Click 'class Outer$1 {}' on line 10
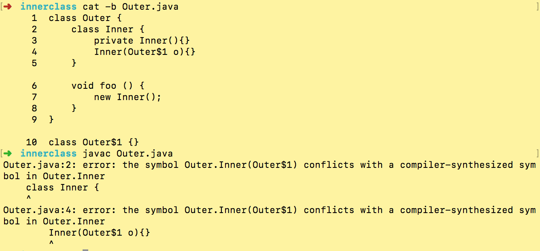540x251 pixels. [x=94, y=142]
